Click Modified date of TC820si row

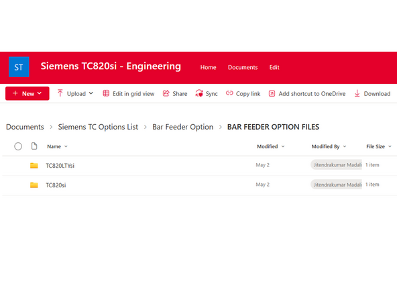click(263, 185)
